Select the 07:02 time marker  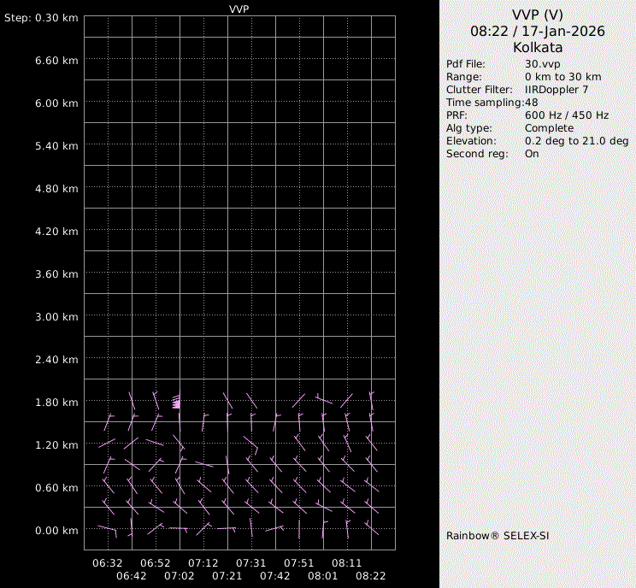[180, 576]
